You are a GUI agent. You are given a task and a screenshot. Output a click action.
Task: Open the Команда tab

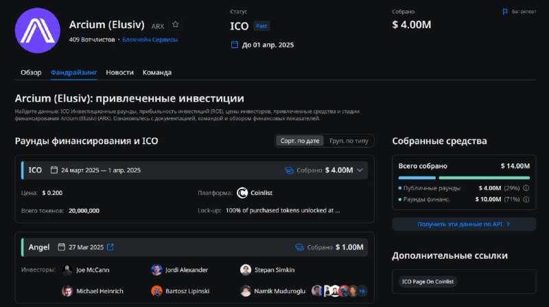point(157,73)
